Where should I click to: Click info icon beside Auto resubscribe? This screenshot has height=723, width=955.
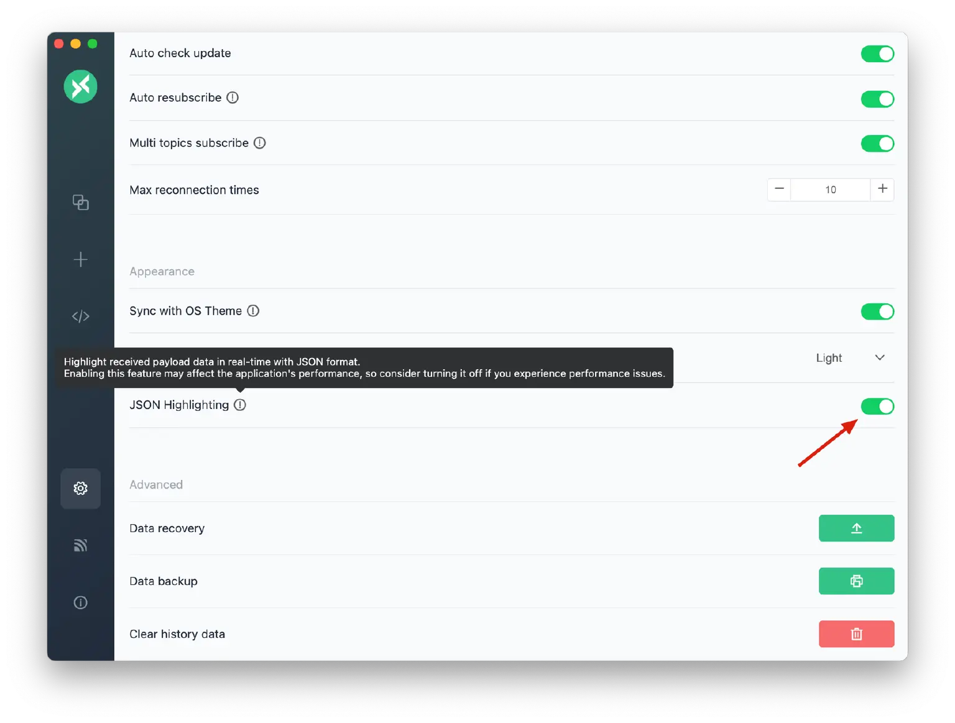pyautogui.click(x=233, y=98)
